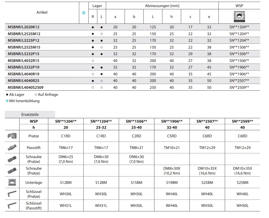Click the SN**2507** spare parts column header
269x218 pixels.
(207, 121)
